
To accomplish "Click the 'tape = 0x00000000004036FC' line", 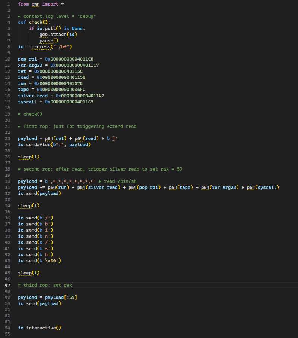I will pyautogui.click(x=52, y=90).
